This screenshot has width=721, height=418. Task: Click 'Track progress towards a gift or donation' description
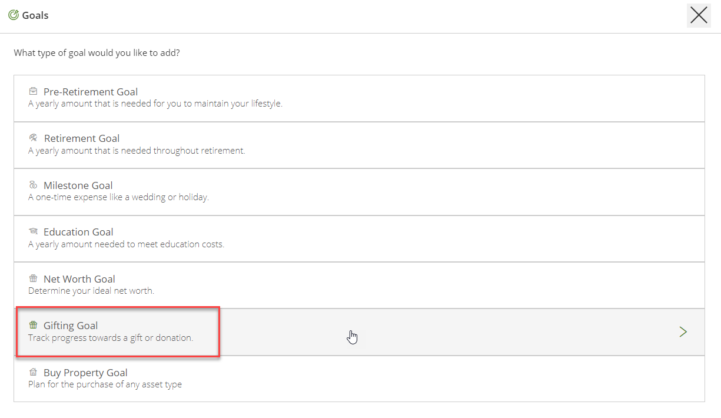[x=111, y=338]
